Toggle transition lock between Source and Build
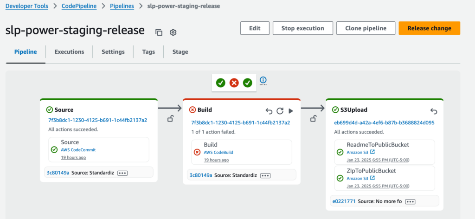The image size is (475, 219). pos(170,119)
